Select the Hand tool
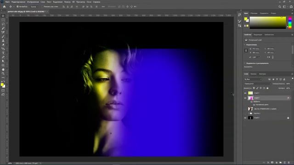The width and height of the screenshot is (294, 165). pos(3,69)
